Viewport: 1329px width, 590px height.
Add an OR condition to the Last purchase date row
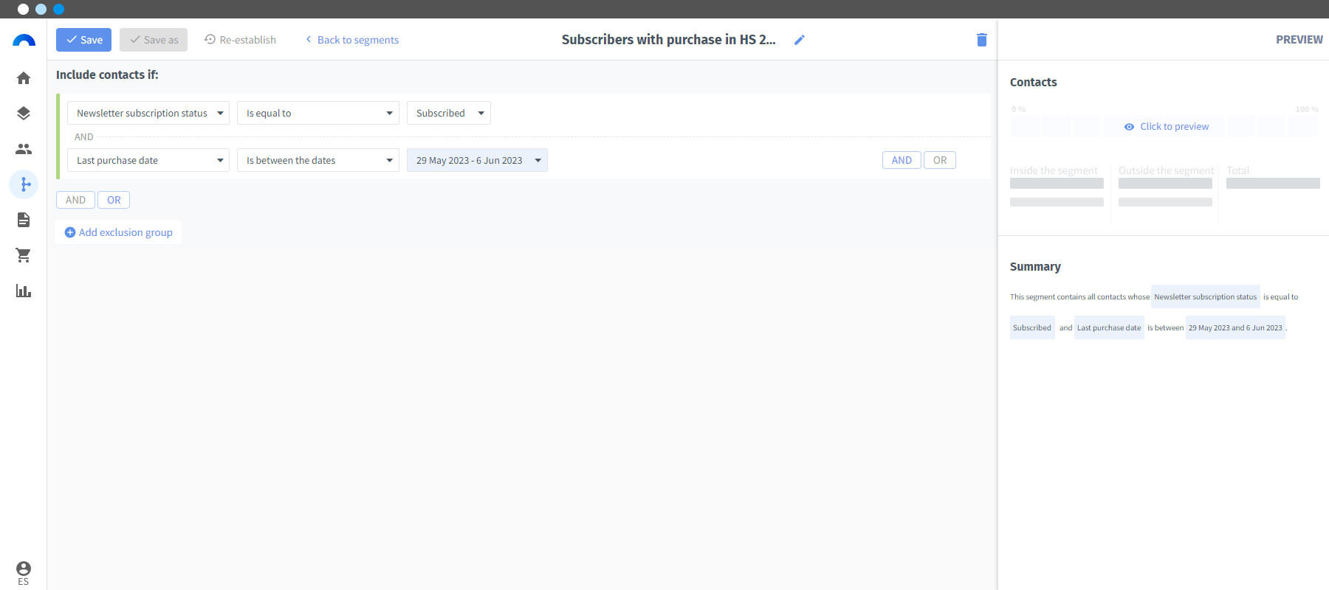point(940,160)
